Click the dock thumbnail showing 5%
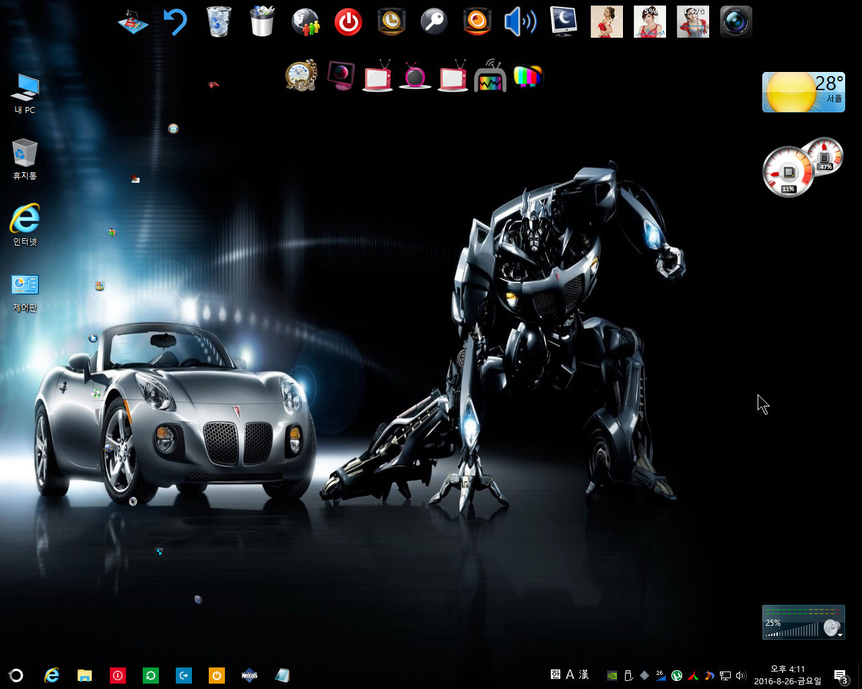 tap(650, 22)
